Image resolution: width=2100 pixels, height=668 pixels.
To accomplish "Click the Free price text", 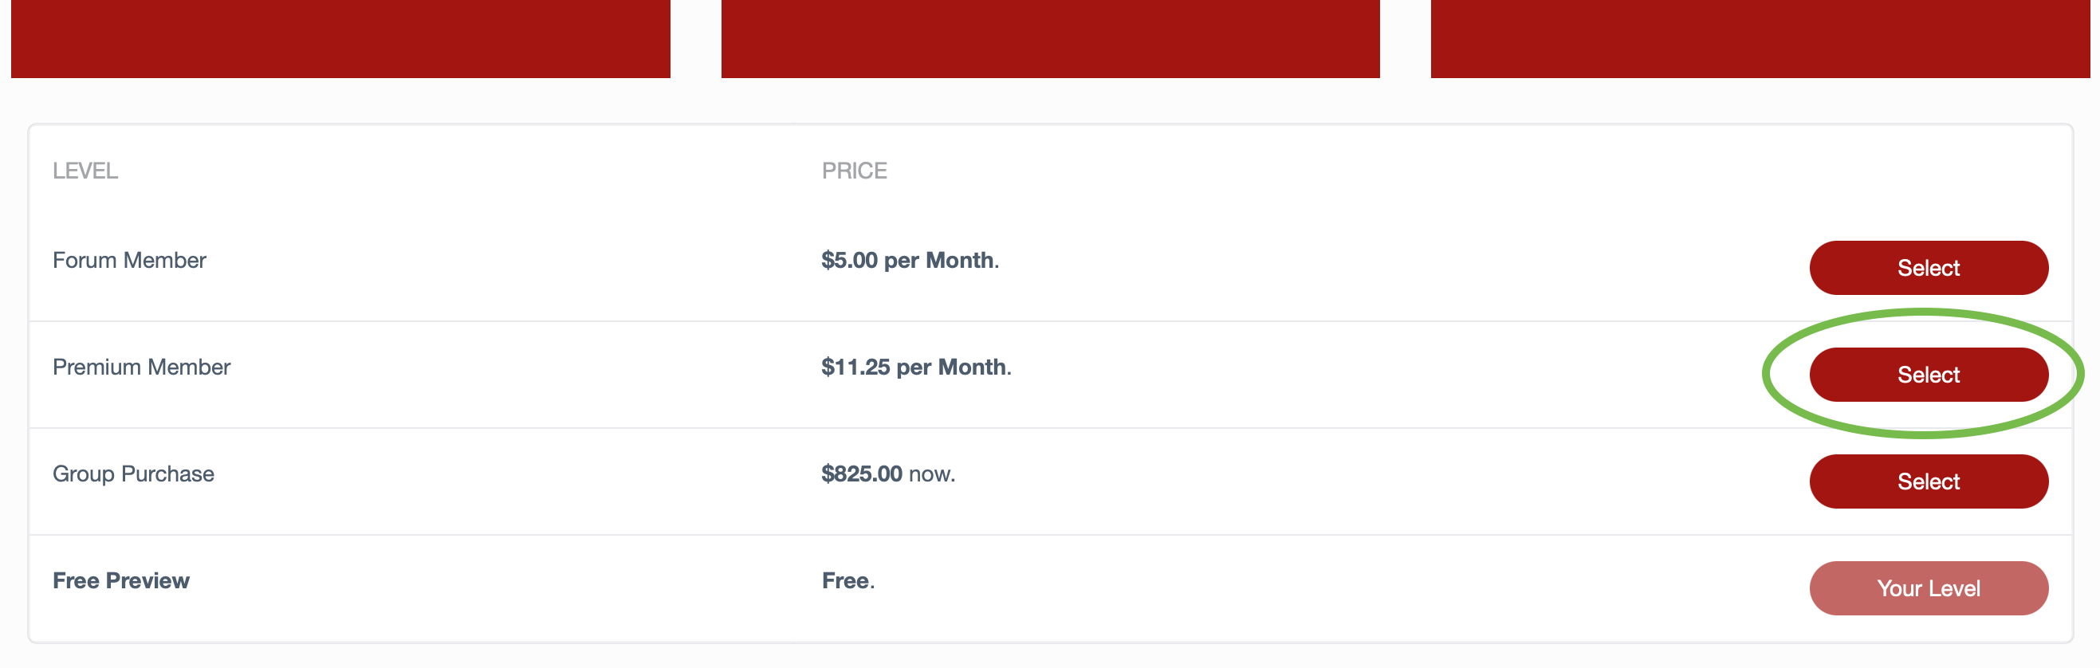I will [x=847, y=580].
